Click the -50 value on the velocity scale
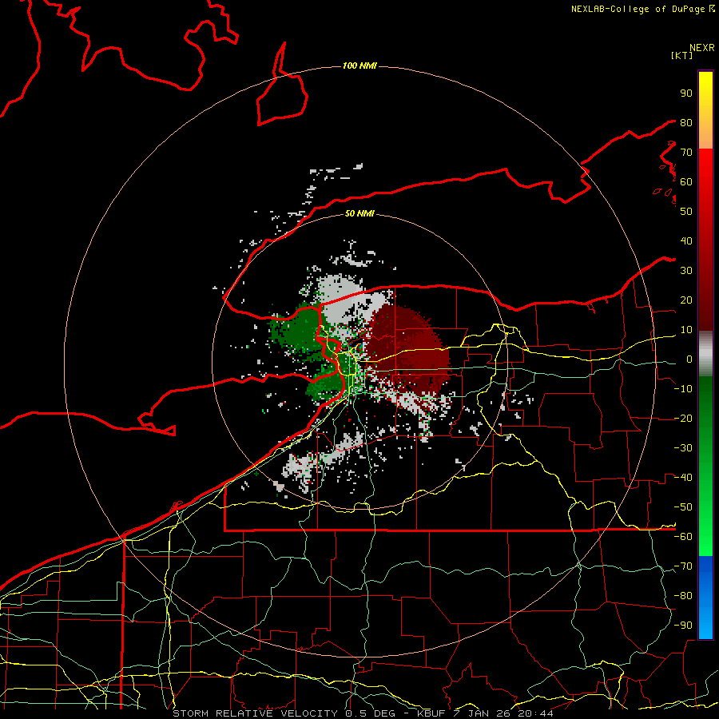The width and height of the screenshot is (719, 719). [683, 507]
